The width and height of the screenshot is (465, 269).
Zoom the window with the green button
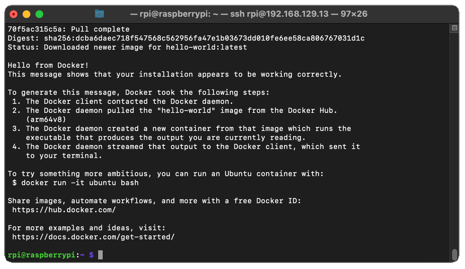tap(39, 14)
